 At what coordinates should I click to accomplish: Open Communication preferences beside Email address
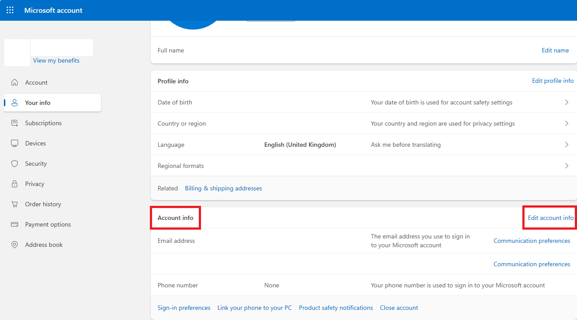point(532,241)
